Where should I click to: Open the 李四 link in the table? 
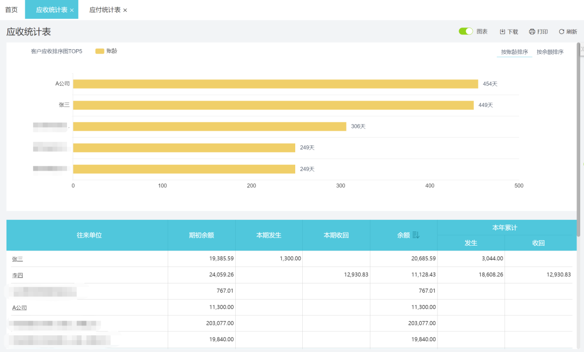18,275
